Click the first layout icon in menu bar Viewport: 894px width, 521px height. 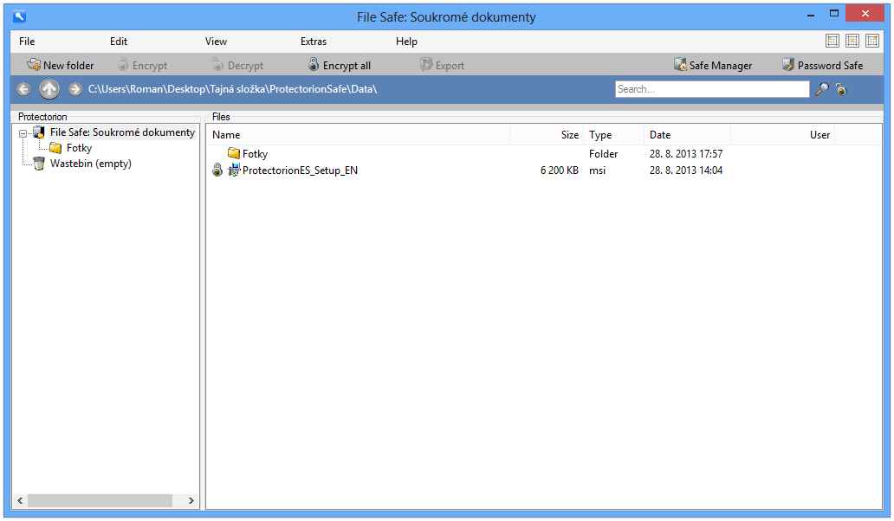point(832,41)
